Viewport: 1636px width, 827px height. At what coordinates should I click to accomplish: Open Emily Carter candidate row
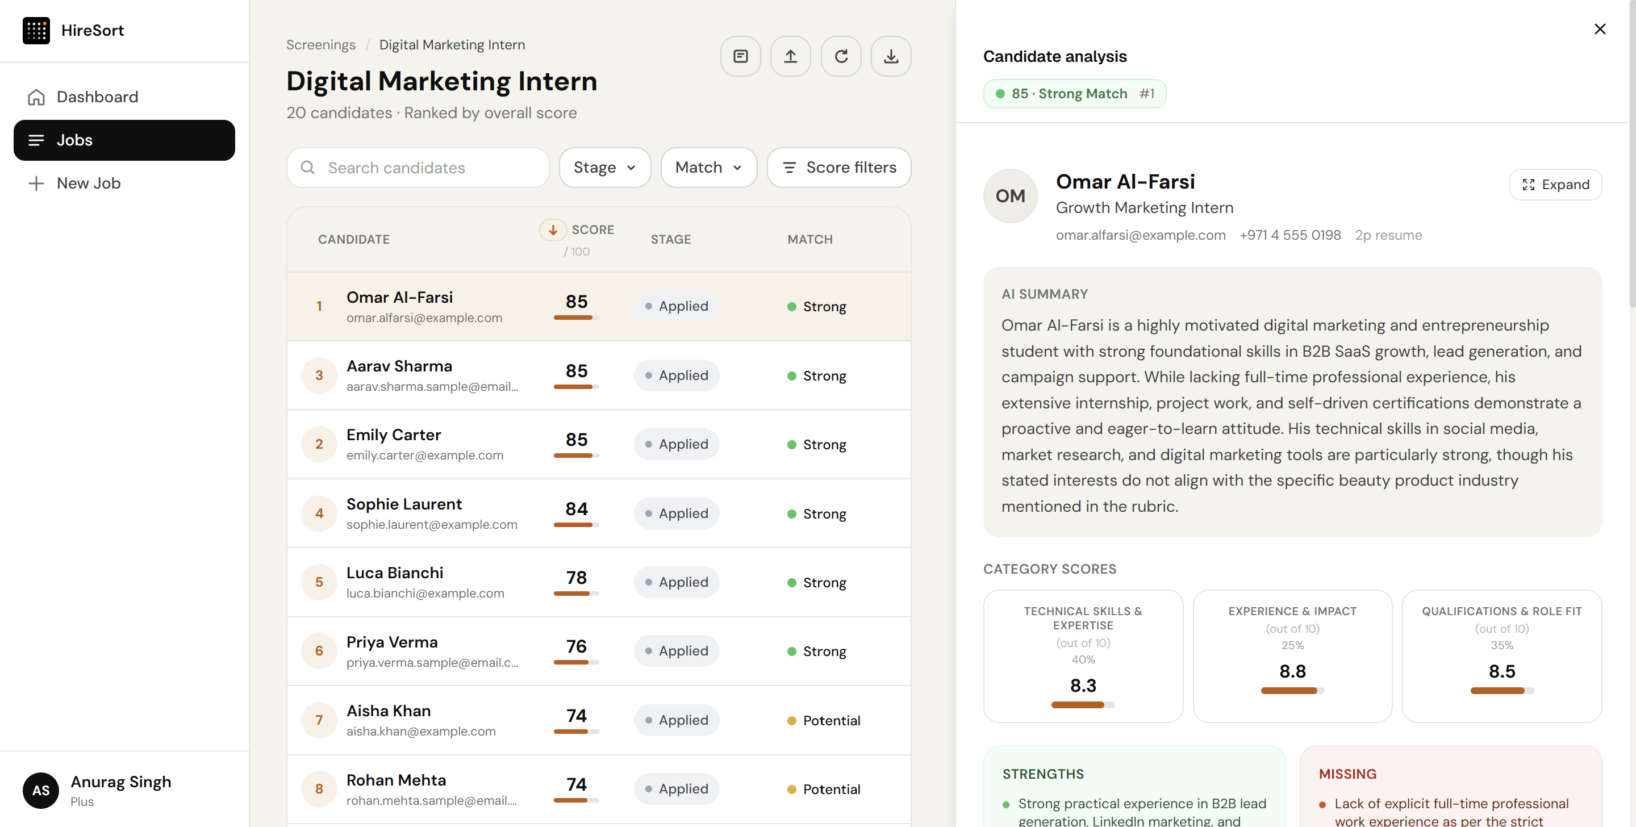pos(598,445)
